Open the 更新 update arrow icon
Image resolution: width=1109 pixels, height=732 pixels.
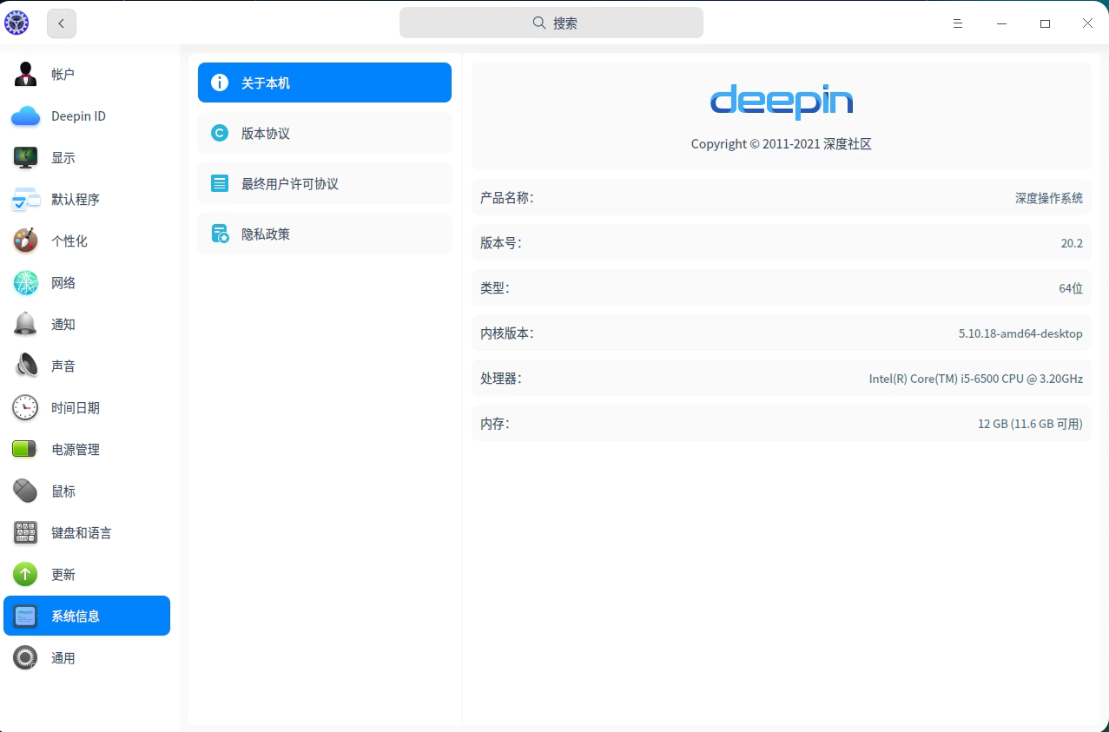(x=25, y=575)
